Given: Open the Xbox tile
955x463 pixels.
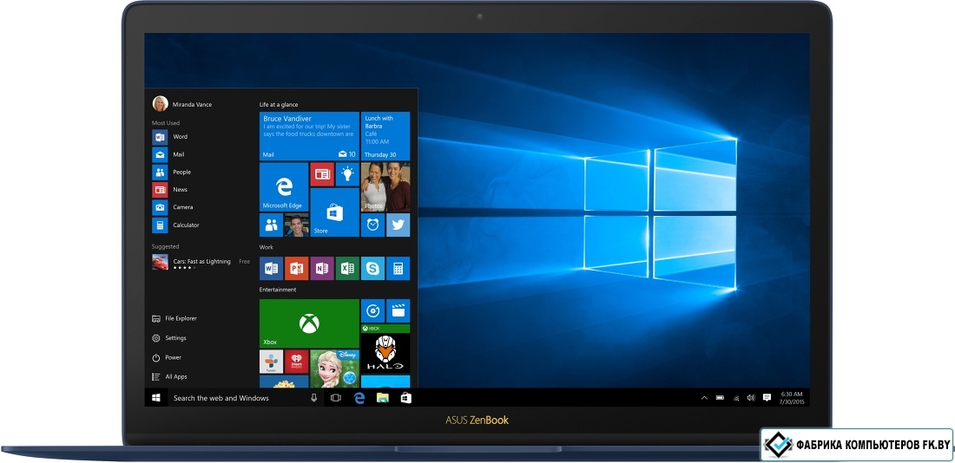Looking at the screenshot, I should [309, 323].
